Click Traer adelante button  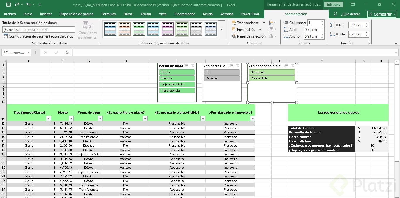[x=245, y=23]
